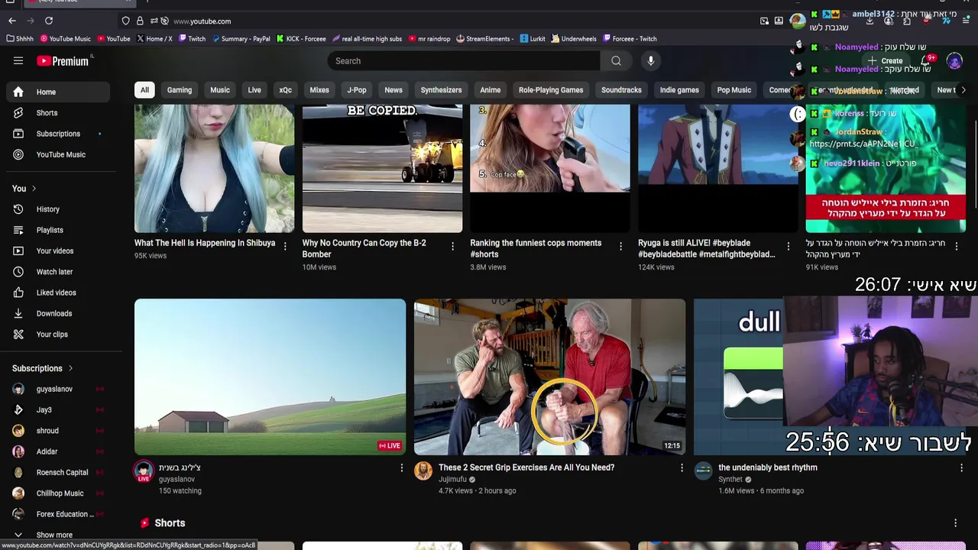Select the Anime filter chip
The image size is (978, 550).
point(491,90)
